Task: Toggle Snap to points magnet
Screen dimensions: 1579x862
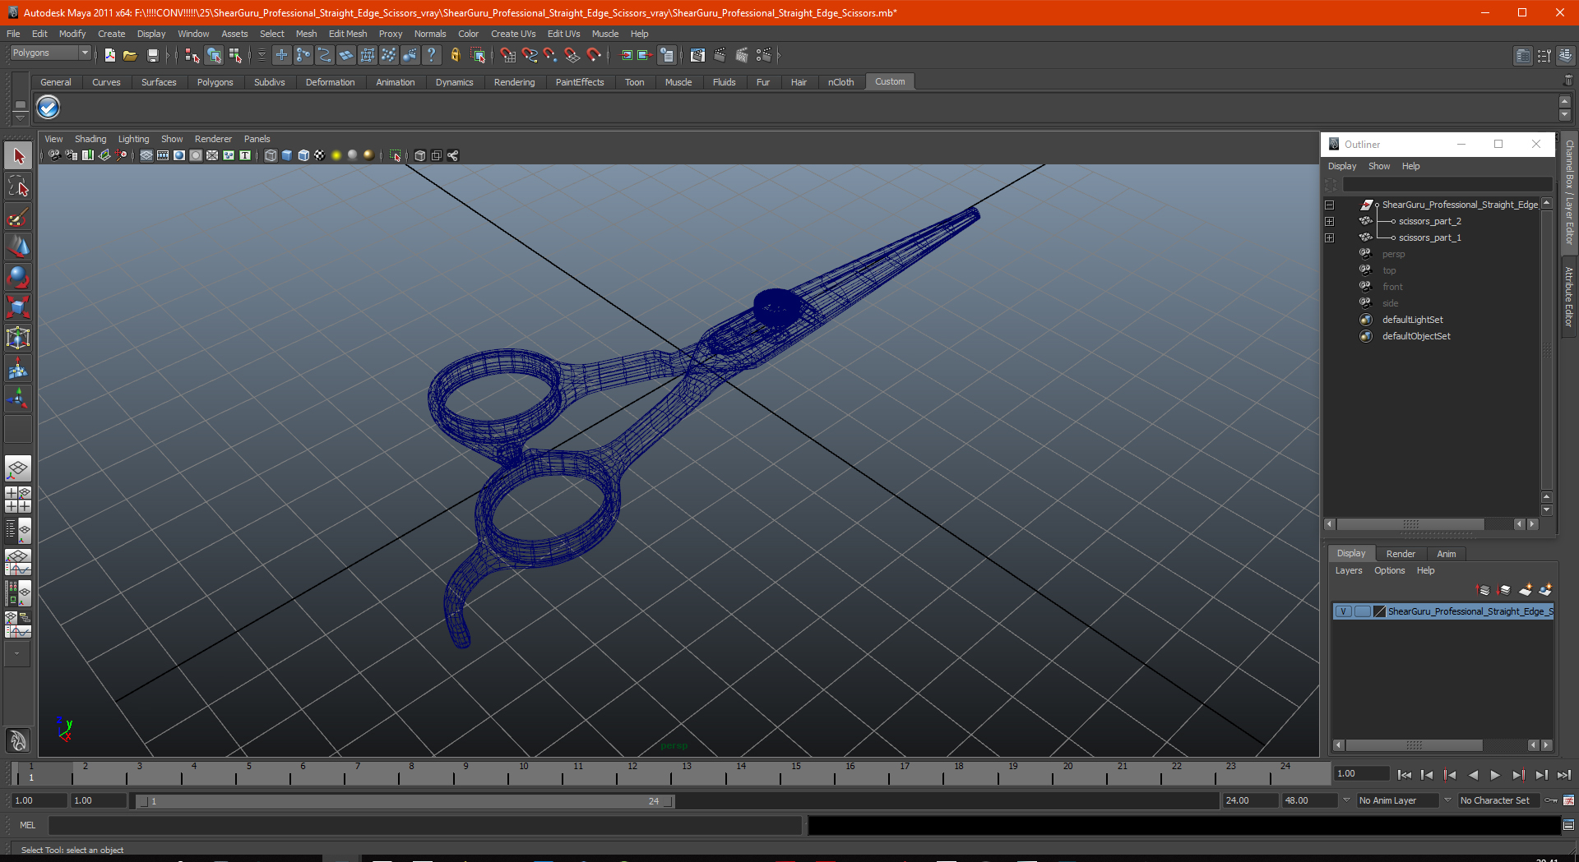Action: (x=550, y=55)
